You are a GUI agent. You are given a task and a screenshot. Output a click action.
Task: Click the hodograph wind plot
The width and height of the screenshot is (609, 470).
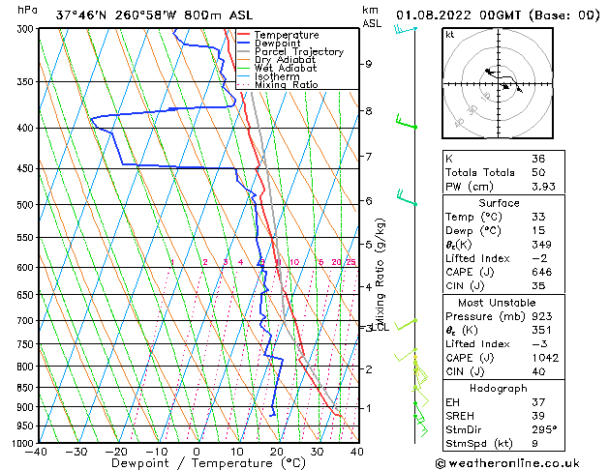point(498,83)
